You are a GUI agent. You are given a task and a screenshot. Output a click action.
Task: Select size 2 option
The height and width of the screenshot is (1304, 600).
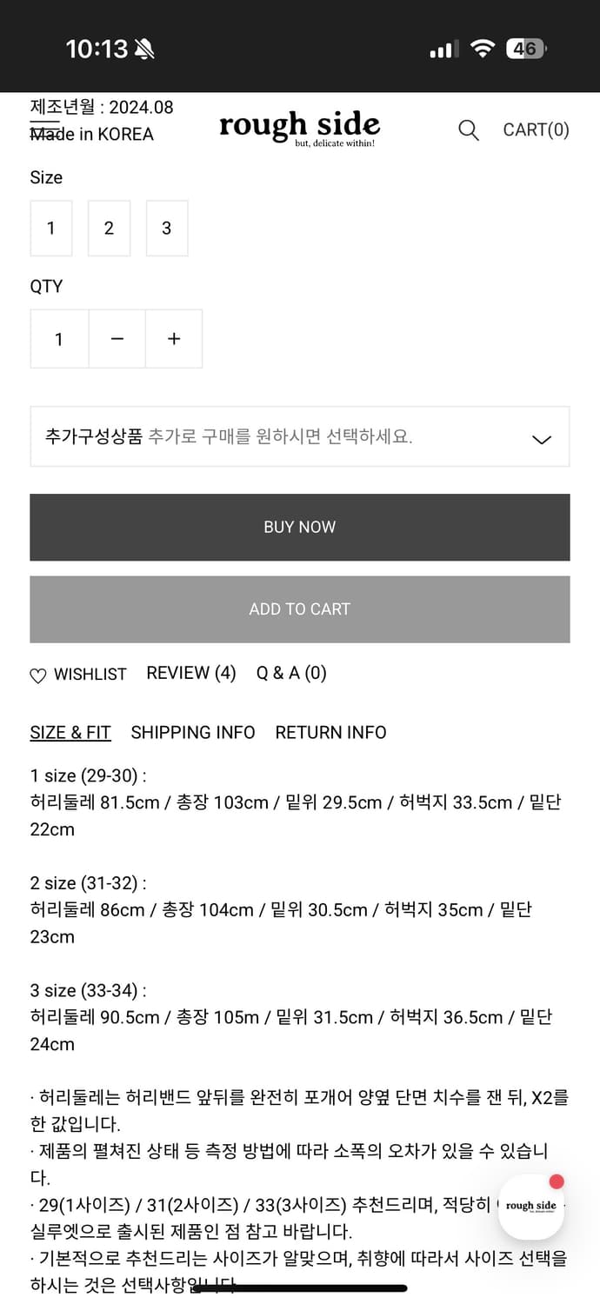click(109, 229)
